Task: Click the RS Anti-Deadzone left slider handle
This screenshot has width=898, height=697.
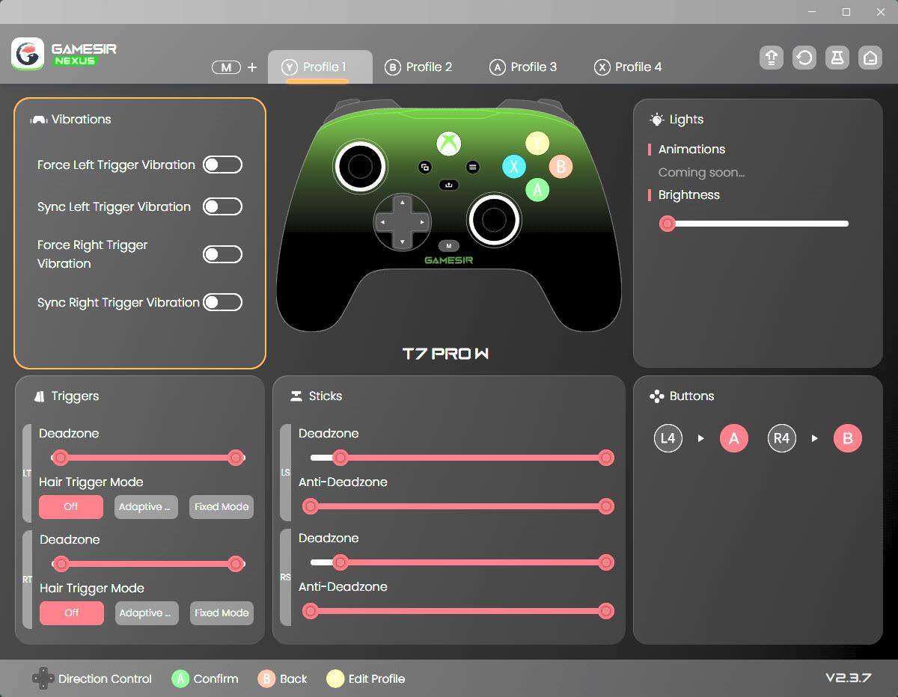Action: (x=310, y=611)
